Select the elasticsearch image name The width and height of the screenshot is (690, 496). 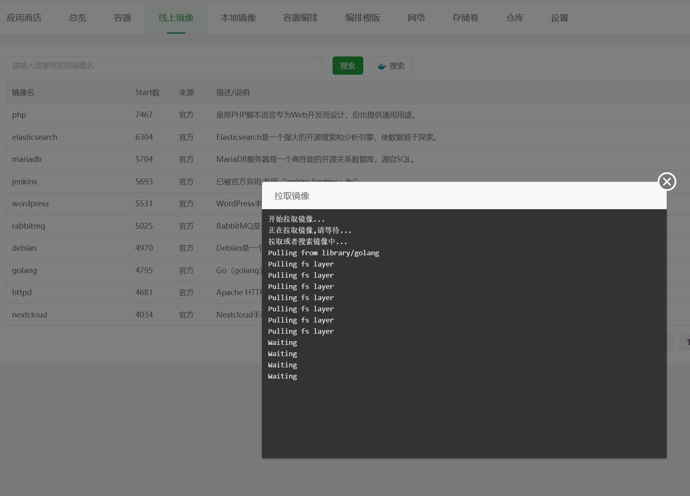click(x=35, y=137)
